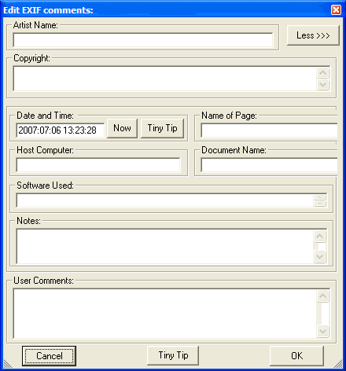346x371 pixels.
Task: Click the Notes scrollbar up arrow
Action: tap(320, 237)
